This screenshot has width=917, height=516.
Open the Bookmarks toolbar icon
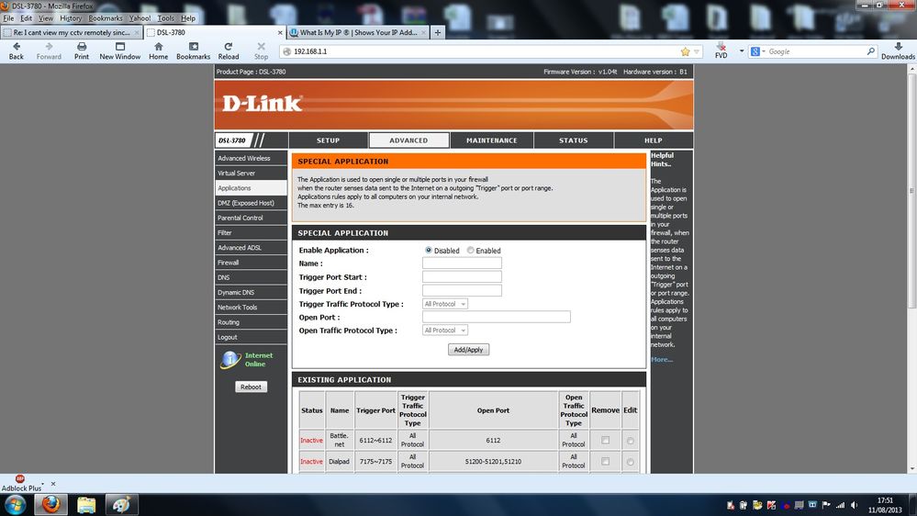(x=193, y=46)
